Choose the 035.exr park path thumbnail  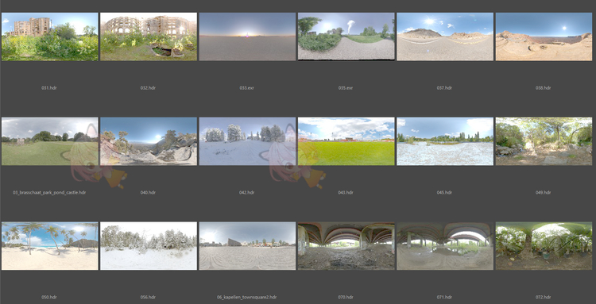(x=346, y=37)
